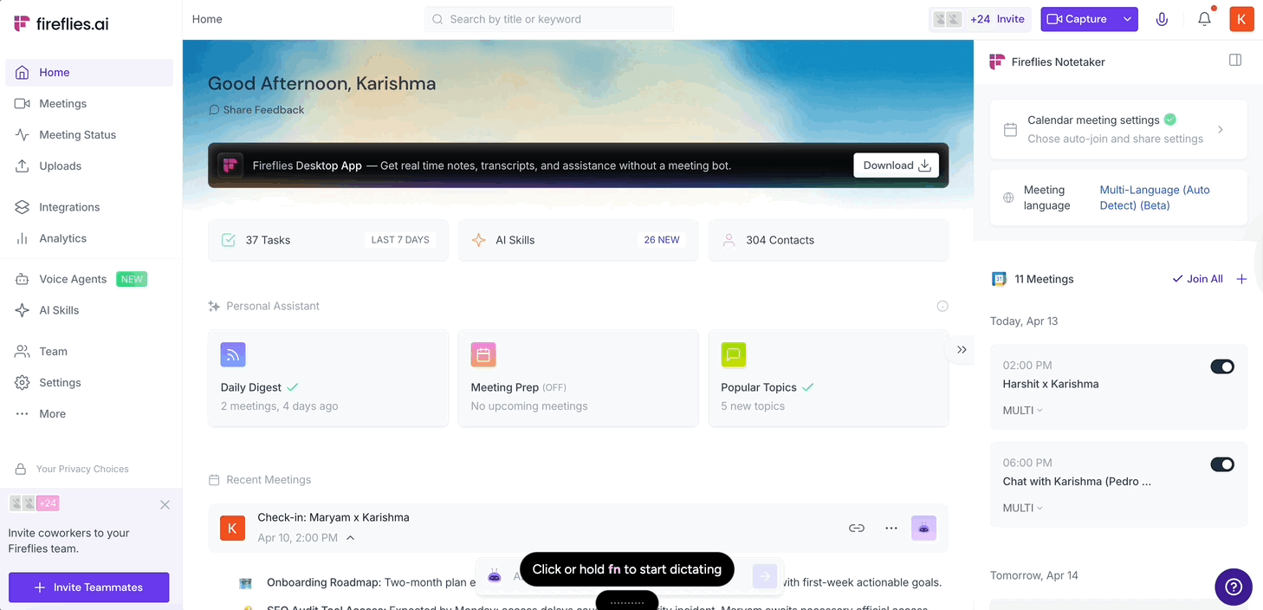Open more options for Check-in: Maryam x Karishma

point(891,528)
